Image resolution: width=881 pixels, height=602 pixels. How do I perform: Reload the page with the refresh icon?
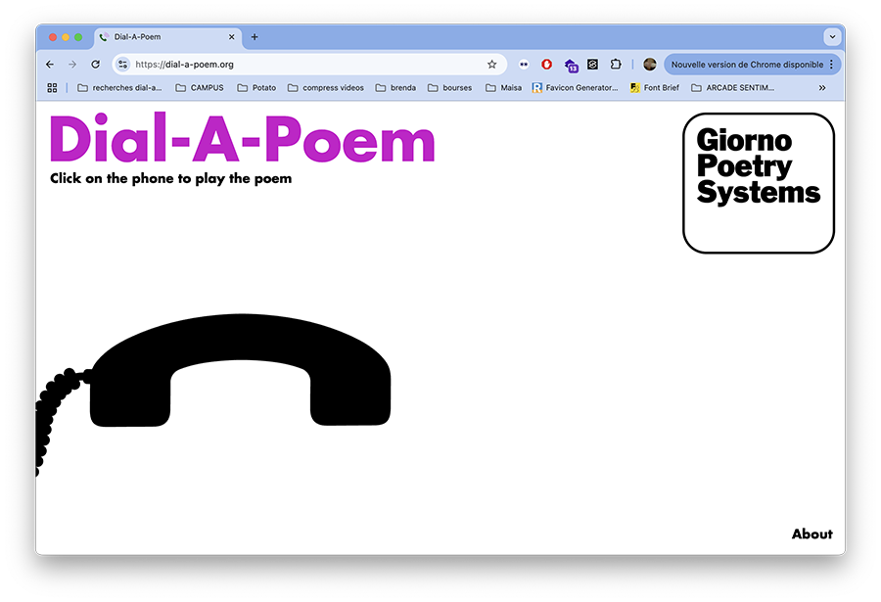95,65
